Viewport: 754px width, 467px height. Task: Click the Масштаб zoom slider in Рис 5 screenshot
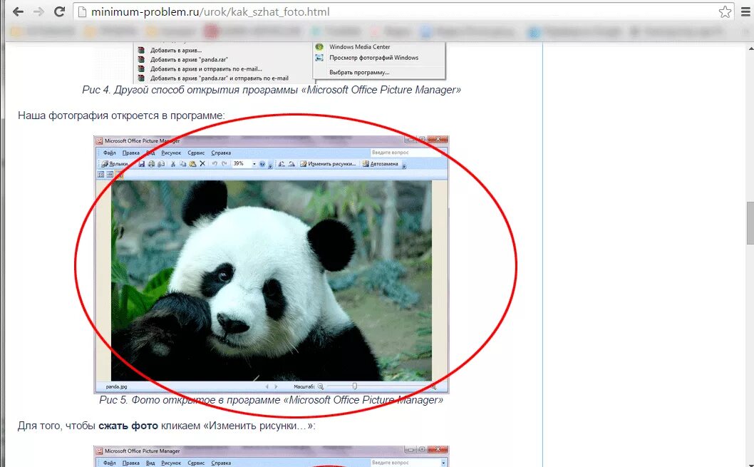coord(354,386)
